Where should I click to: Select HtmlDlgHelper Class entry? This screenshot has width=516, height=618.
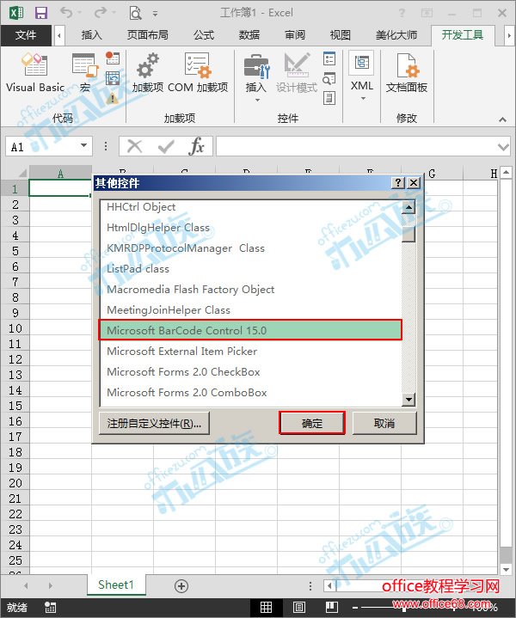point(250,228)
